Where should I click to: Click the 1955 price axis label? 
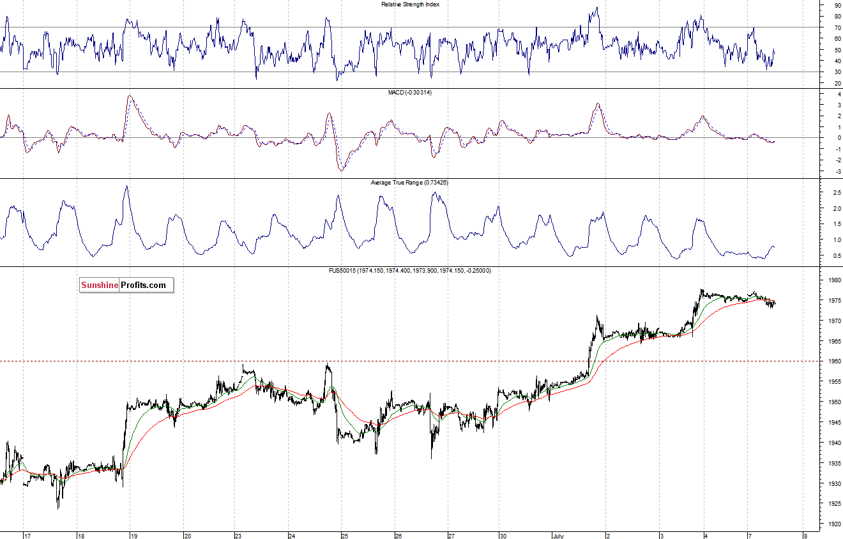834,382
